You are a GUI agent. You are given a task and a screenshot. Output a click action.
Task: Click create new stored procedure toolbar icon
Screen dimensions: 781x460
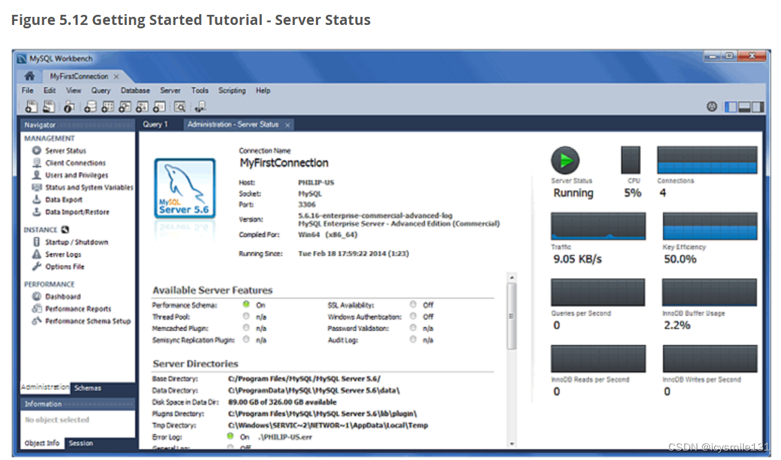tap(142, 106)
